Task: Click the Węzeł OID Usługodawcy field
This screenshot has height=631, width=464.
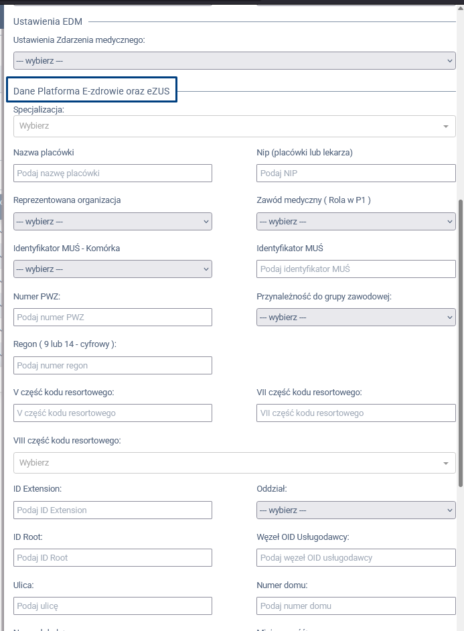Action: click(356, 558)
